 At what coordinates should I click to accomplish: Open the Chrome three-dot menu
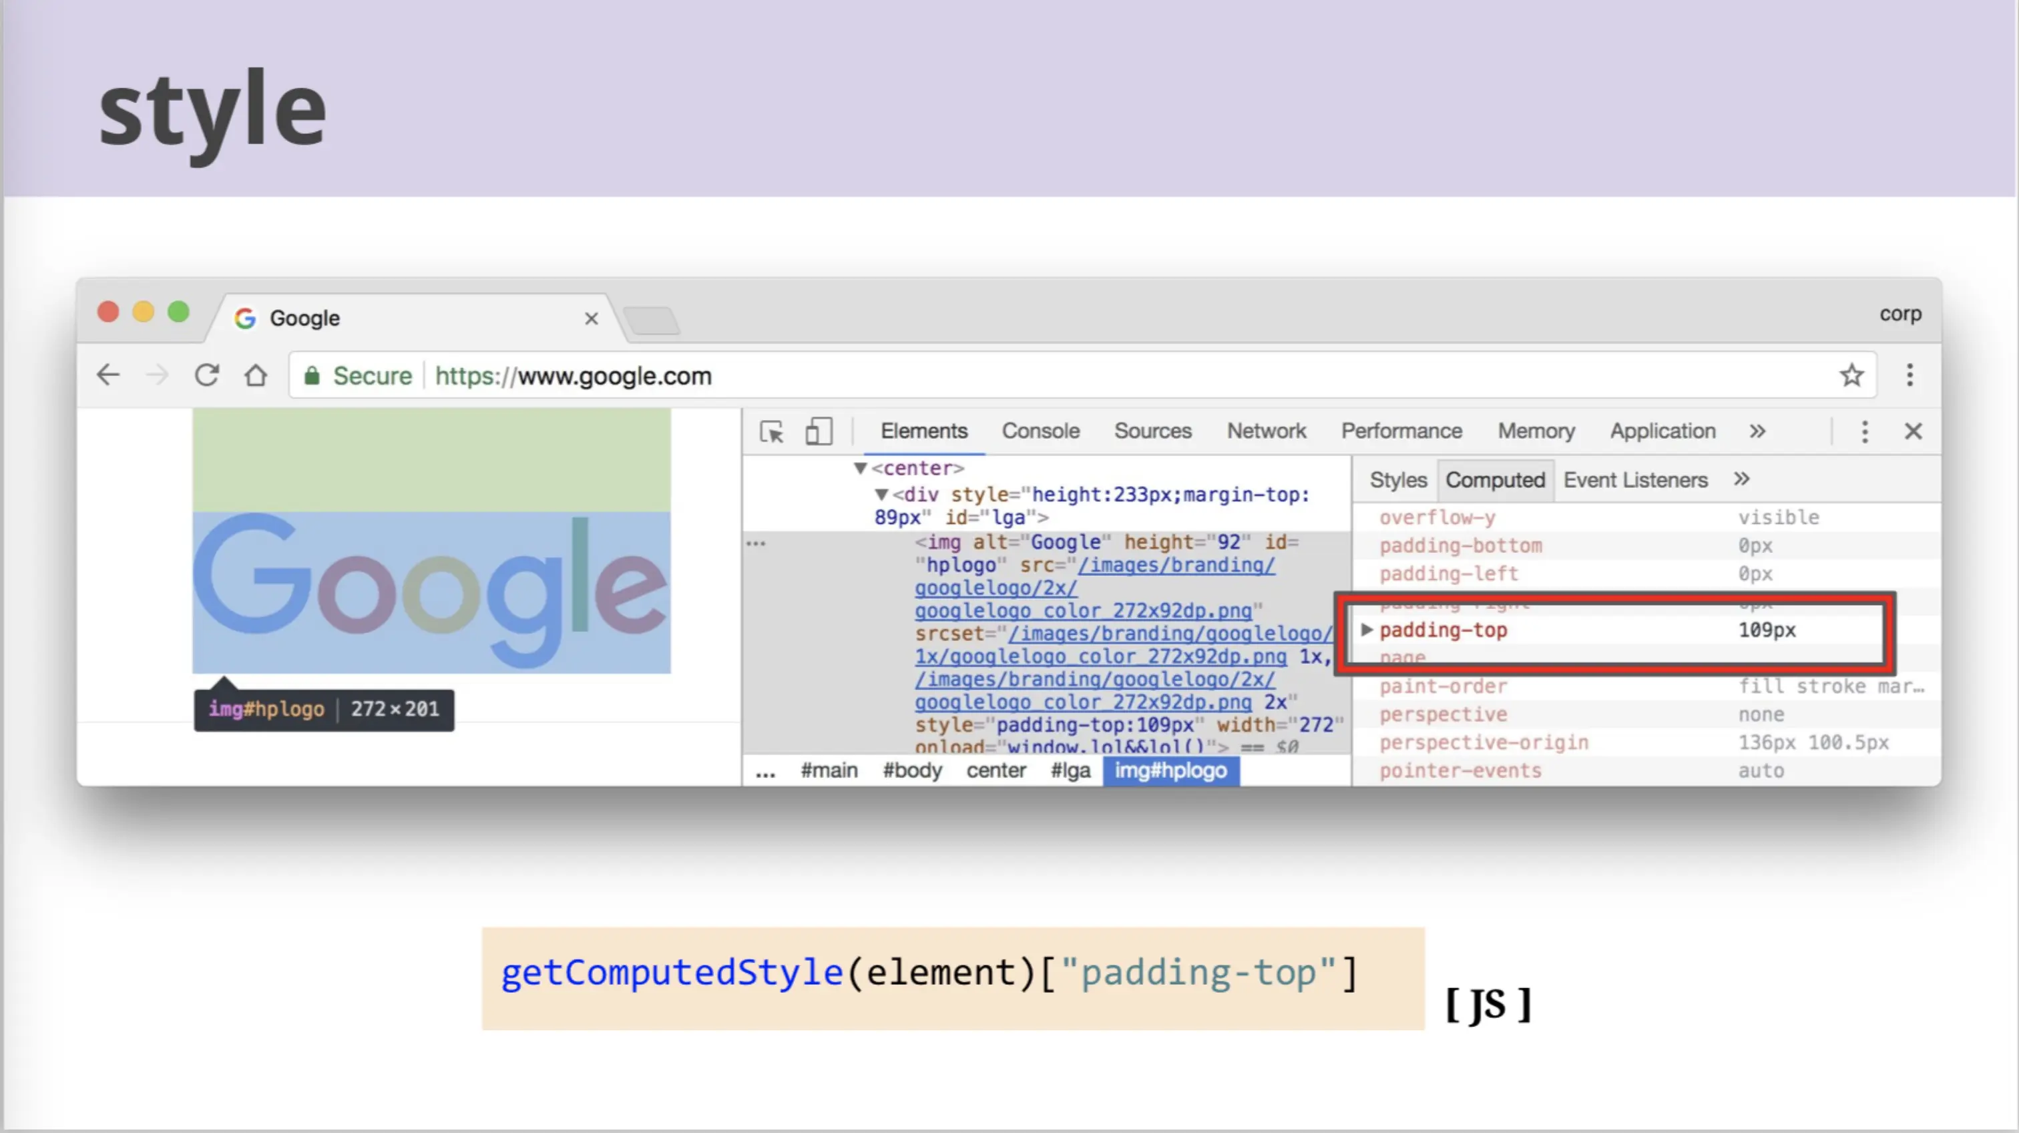[1910, 375]
